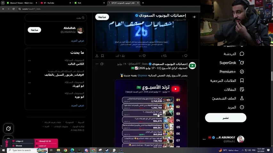
Task: Open the notification center icon
Action: (269, 150)
